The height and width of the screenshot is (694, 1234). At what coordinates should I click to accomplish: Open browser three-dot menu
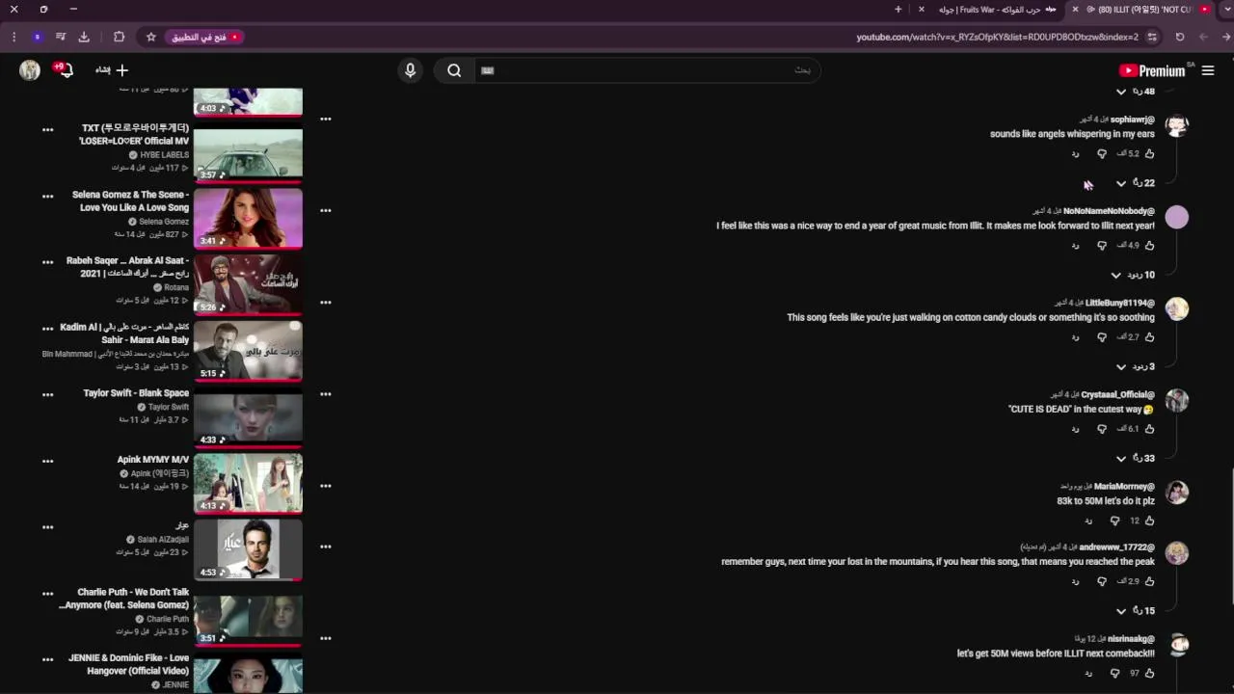tap(13, 37)
